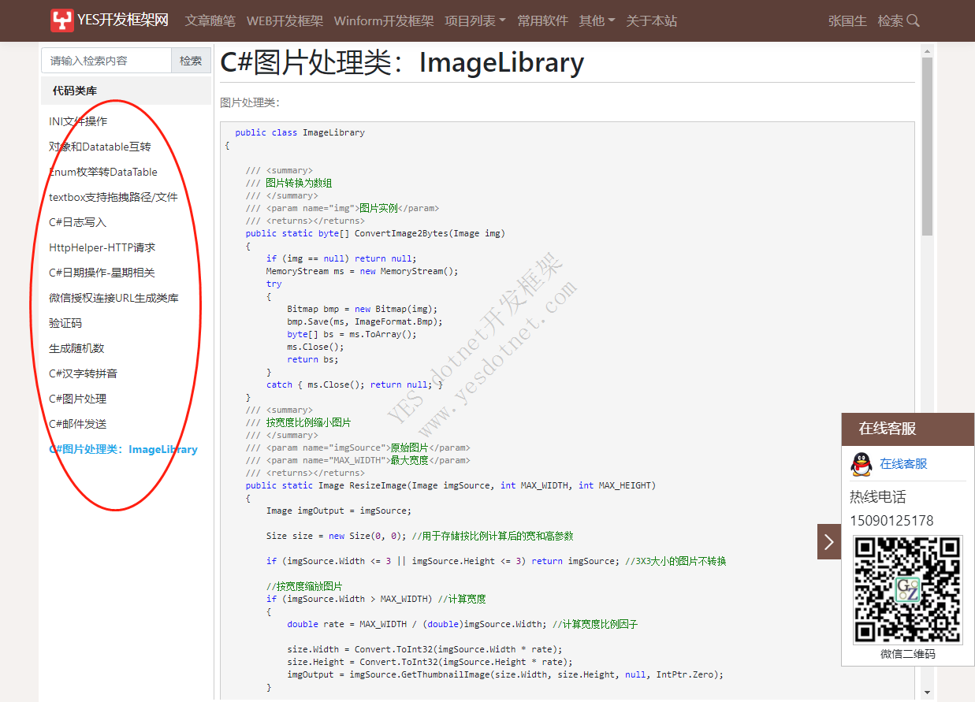Open the 文章随笔 menu item
Image resolution: width=975 pixels, height=702 pixels.
(210, 20)
